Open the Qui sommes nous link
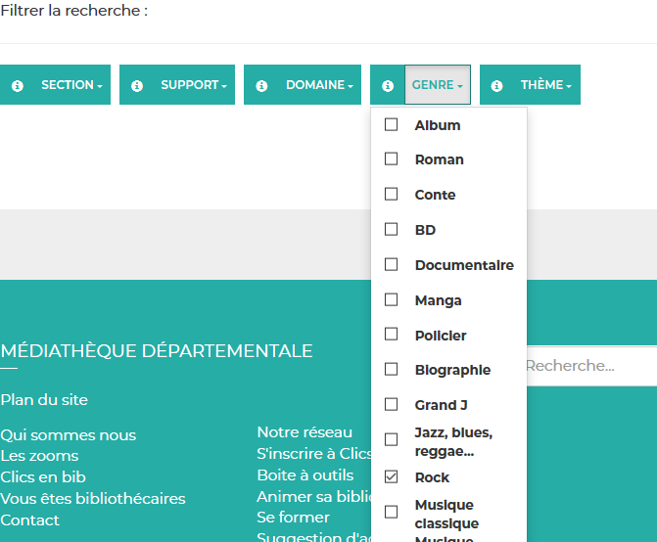 (68, 435)
